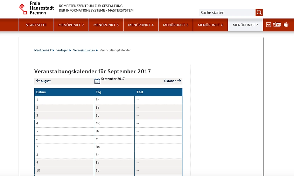
Task: Click the 'Mo' day cell
Action: click(x=114, y=123)
